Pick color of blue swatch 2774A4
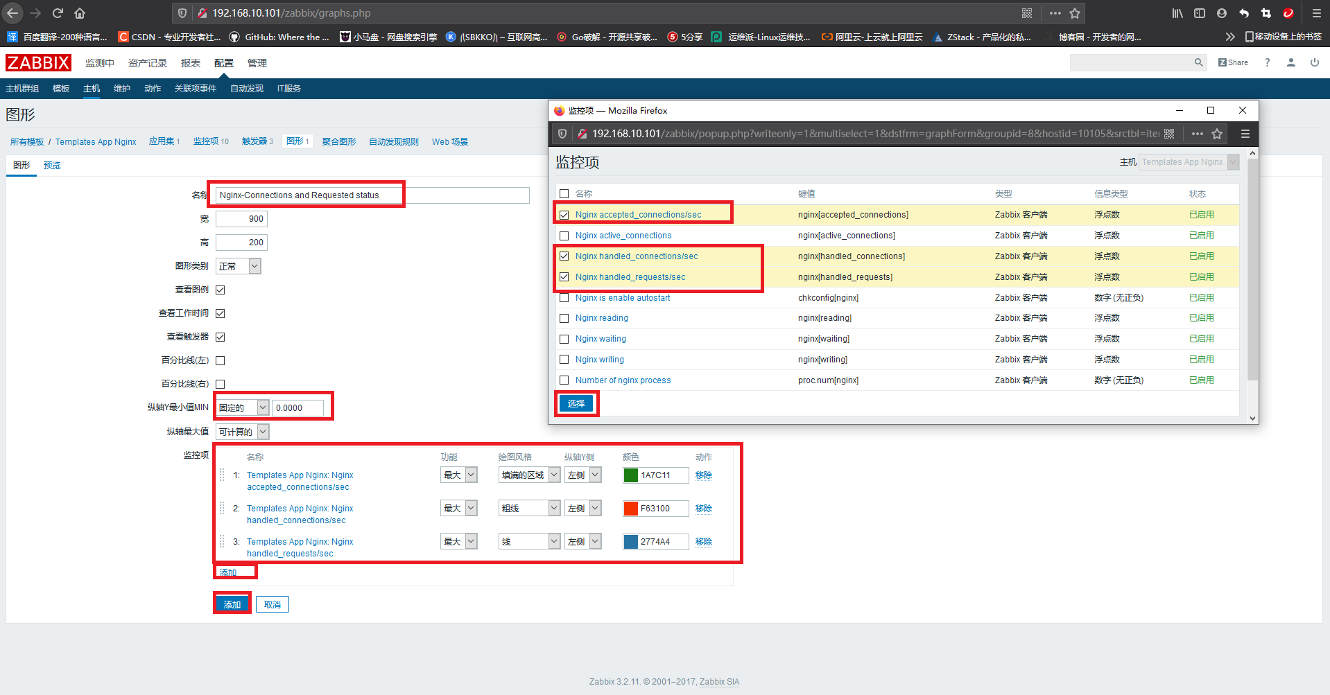Viewport: 1330px width, 695px height. [630, 541]
